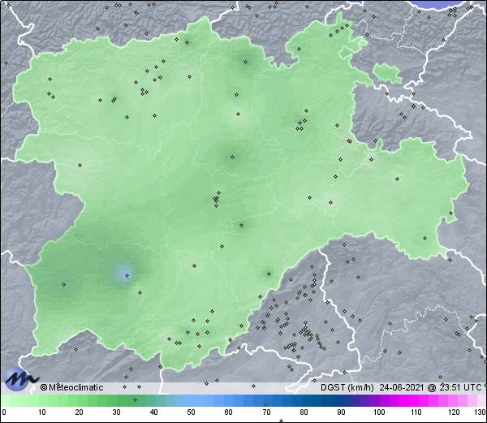The image size is (487, 423).
Task: Click scale label 130
Action: pyautogui.click(x=481, y=412)
